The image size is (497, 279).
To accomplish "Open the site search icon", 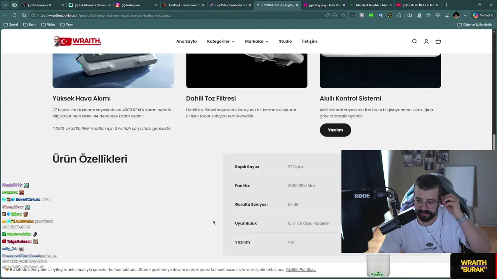I will (414, 41).
